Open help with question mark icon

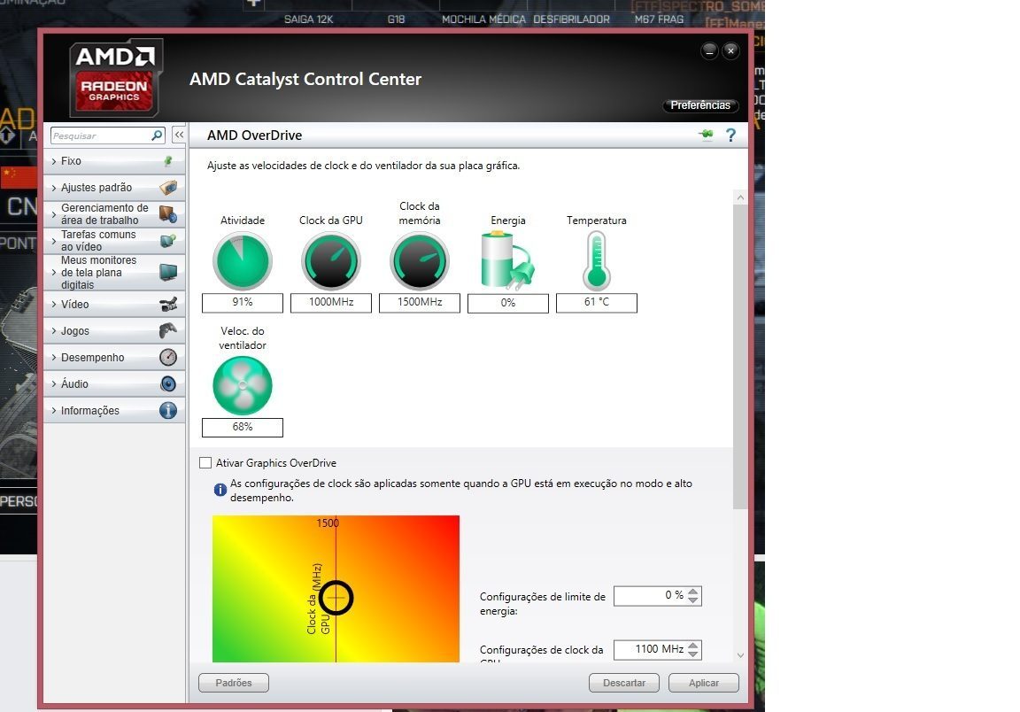pyautogui.click(x=730, y=135)
